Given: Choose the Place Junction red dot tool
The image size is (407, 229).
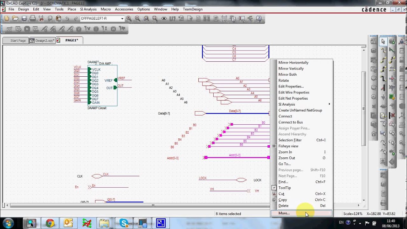Looking at the screenshot, I should point(392,78).
